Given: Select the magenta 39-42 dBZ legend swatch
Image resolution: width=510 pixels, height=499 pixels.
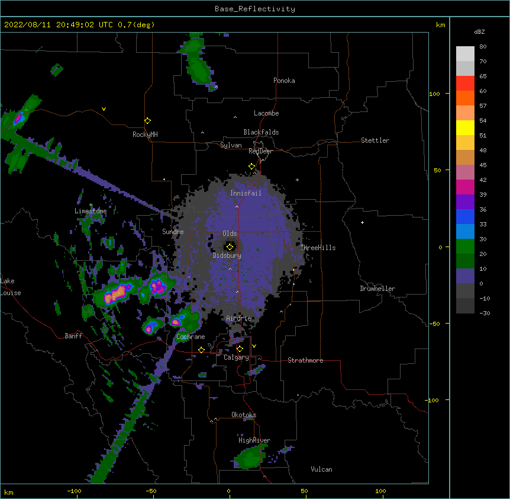Looking at the screenshot, I should tap(465, 187).
